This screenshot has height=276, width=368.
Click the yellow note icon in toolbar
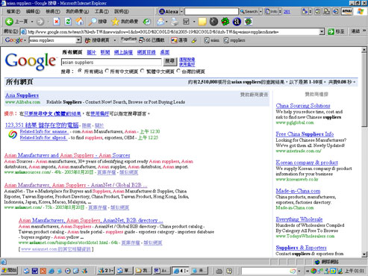tap(202, 22)
